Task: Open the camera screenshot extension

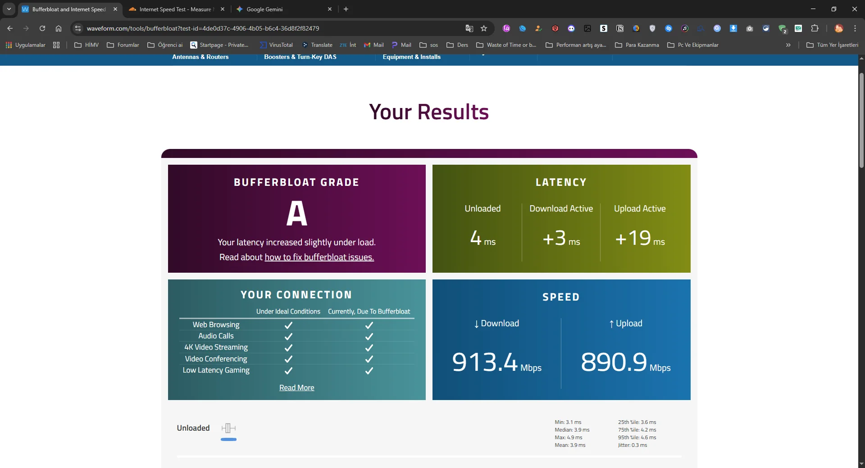Action: (750, 28)
